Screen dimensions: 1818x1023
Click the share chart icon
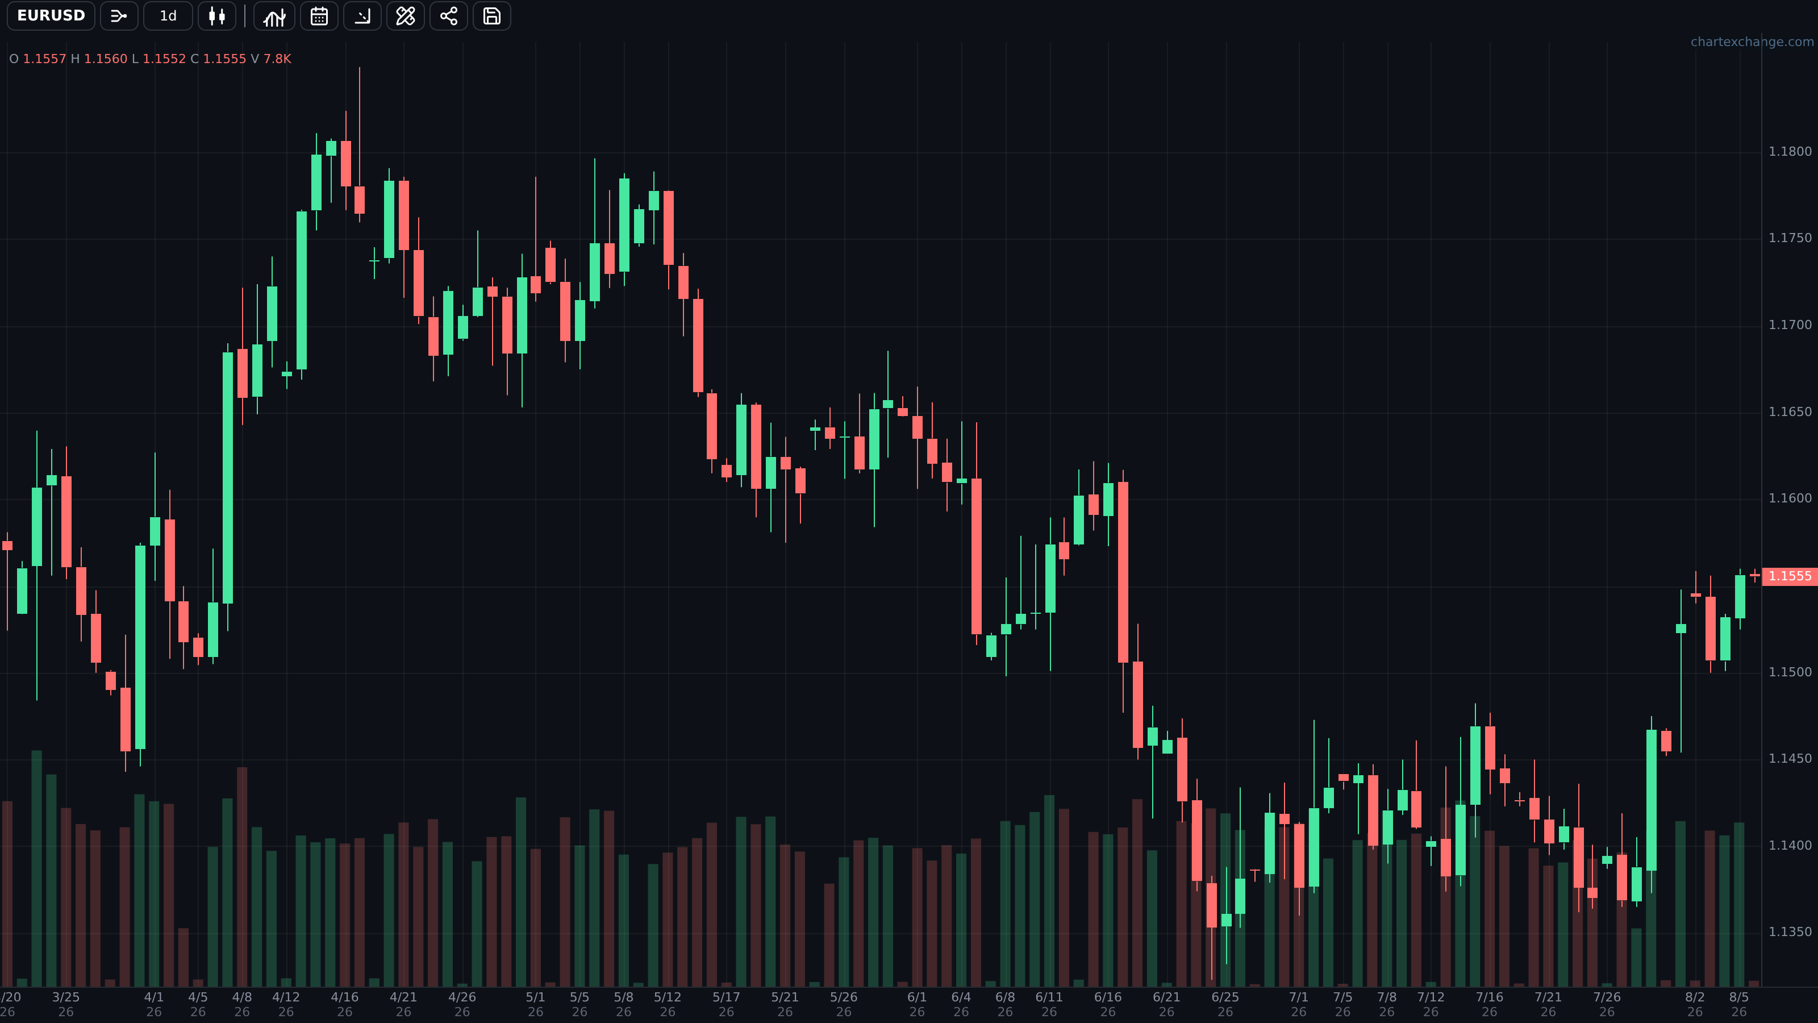tap(449, 15)
